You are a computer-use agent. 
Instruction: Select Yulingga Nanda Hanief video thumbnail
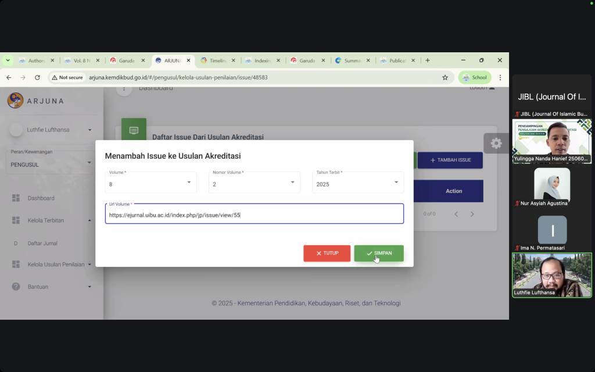point(551,141)
